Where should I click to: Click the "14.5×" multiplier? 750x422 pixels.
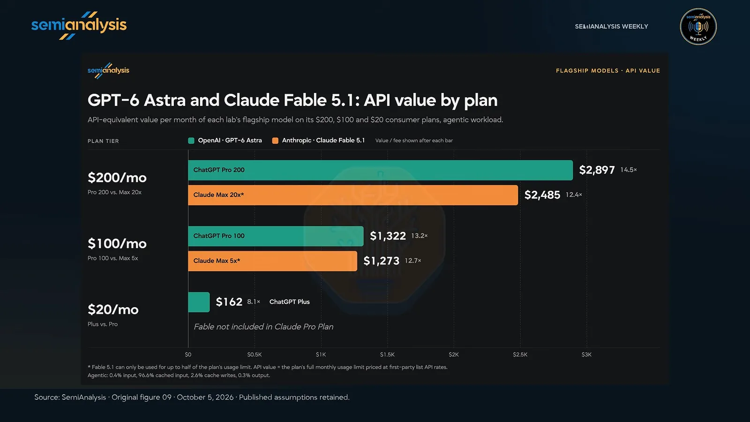(629, 170)
